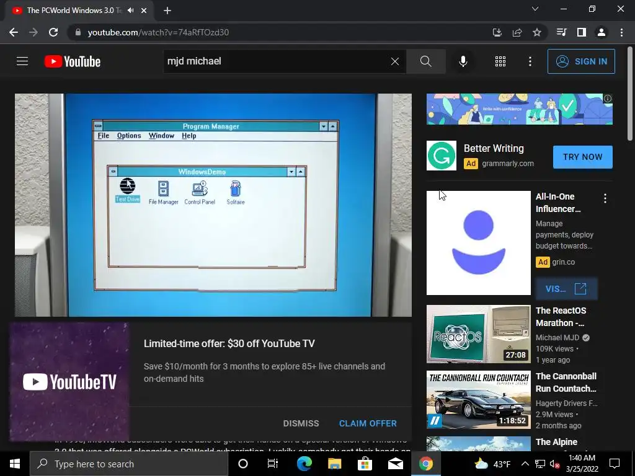Click the Grammarly banner ad image
This screenshot has width=635, height=476.
pyautogui.click(x=520, y=109)
